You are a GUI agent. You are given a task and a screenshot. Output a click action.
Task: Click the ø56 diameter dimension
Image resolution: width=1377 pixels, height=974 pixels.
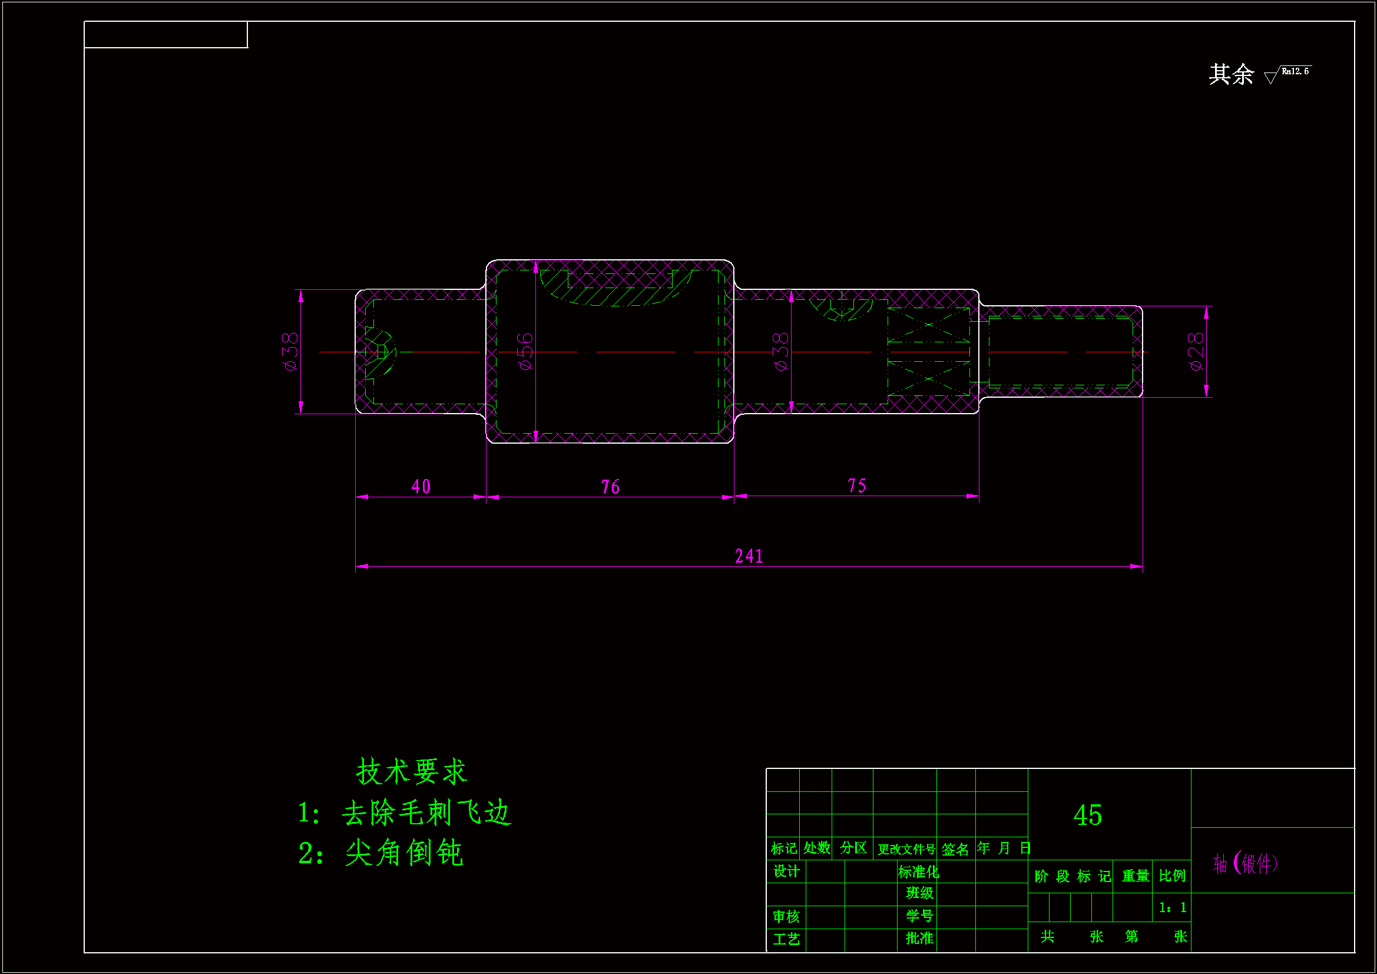tap(525, 352)
